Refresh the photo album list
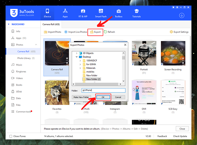 pos(109,32)
